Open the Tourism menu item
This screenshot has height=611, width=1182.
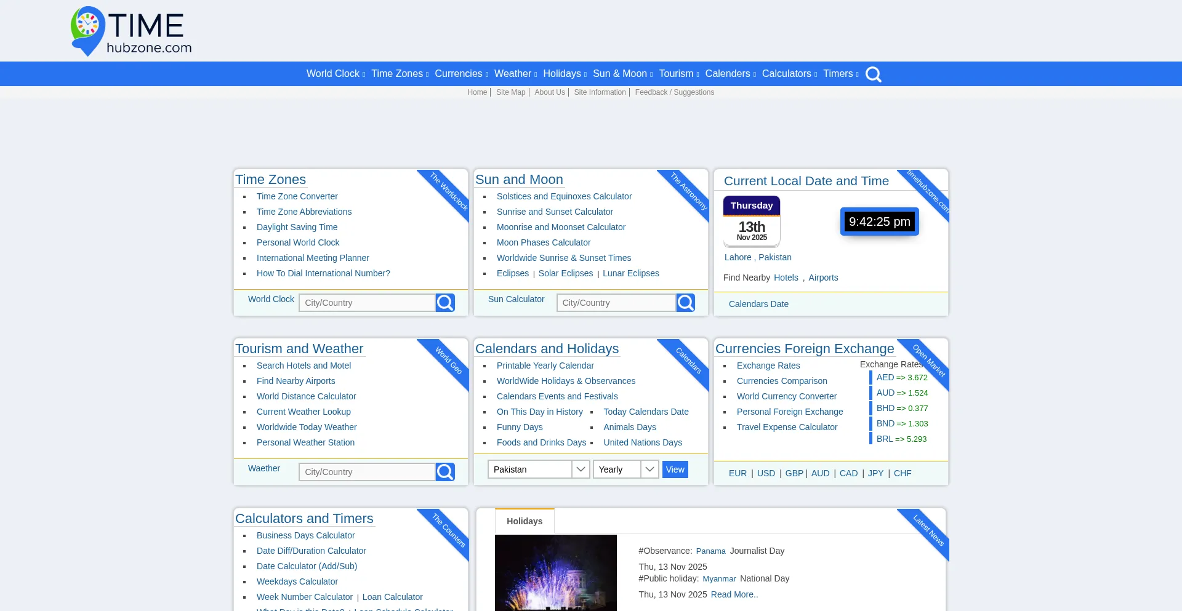[x=677, y=74]
